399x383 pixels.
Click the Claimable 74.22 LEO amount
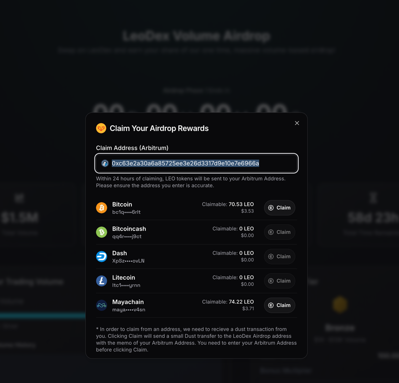(x=228, y=302)
